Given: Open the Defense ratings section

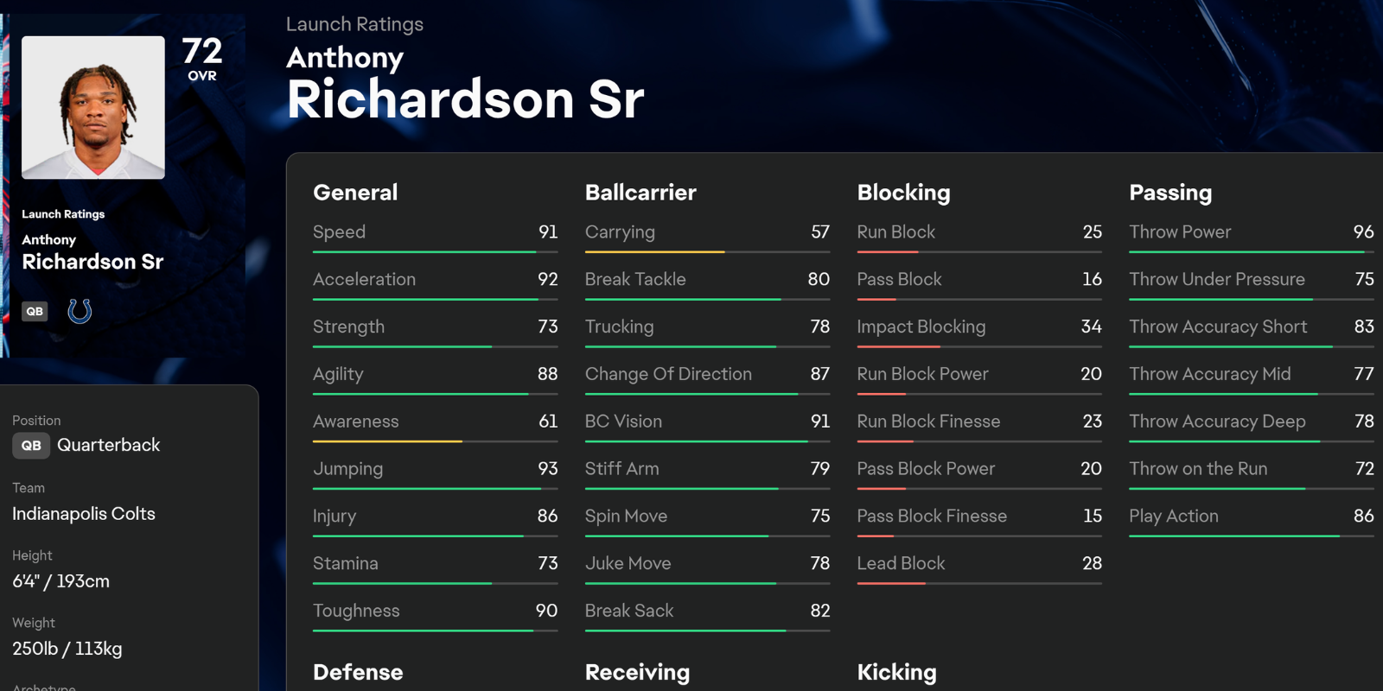Looking at the screenshot, I should (x=358, y=672).
